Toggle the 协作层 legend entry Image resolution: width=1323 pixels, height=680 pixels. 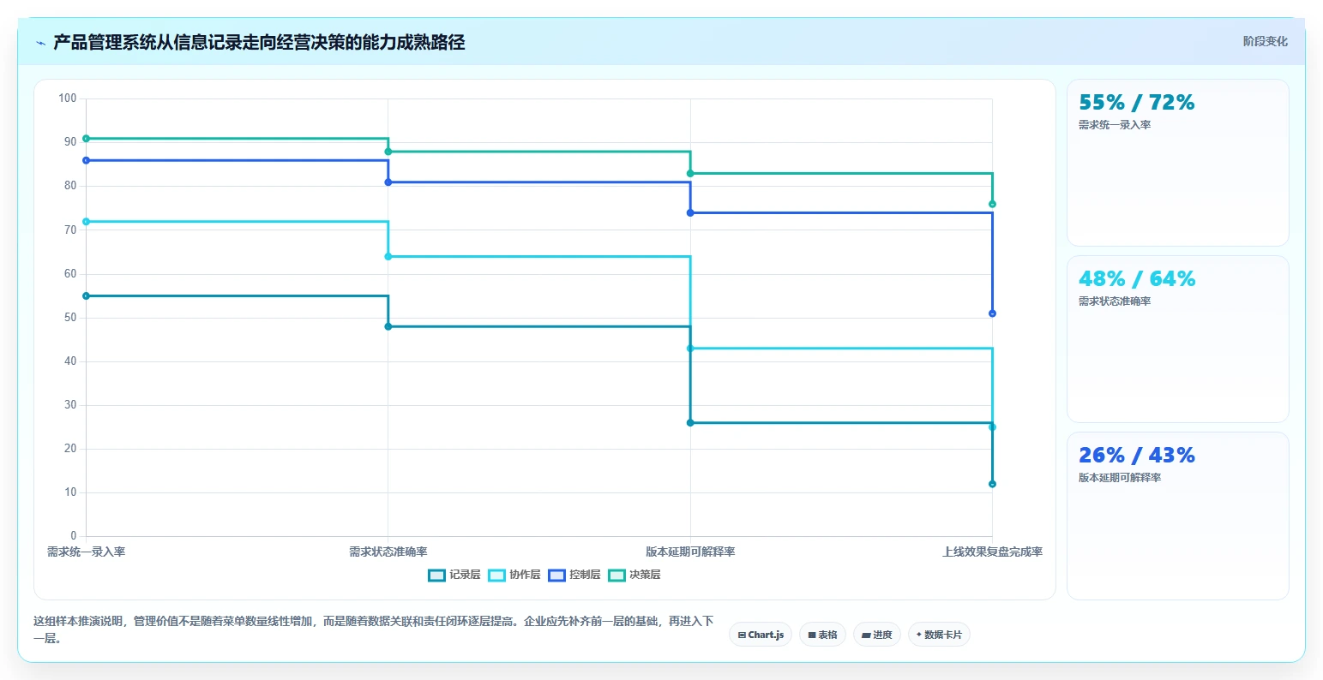coord(514,575)
